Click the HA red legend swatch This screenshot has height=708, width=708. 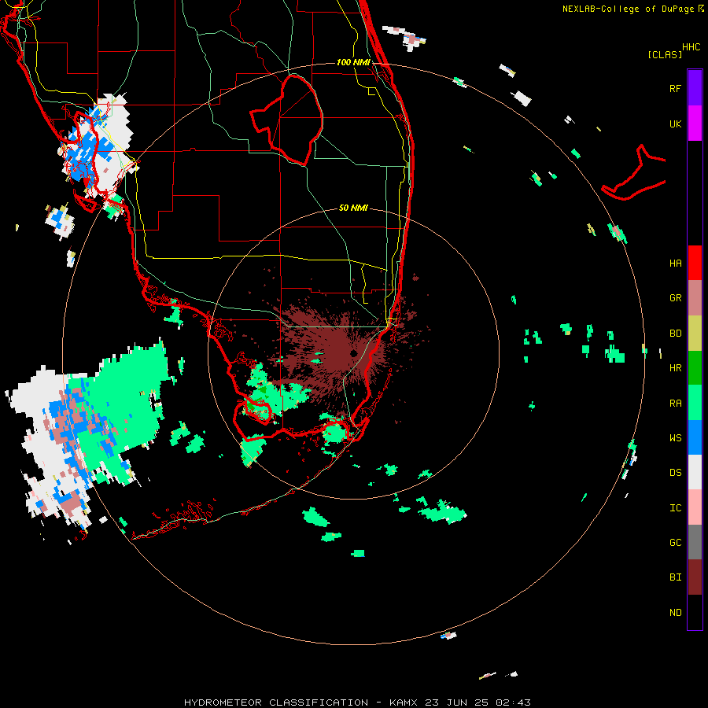pyautogui.click(x=695, y=263)
